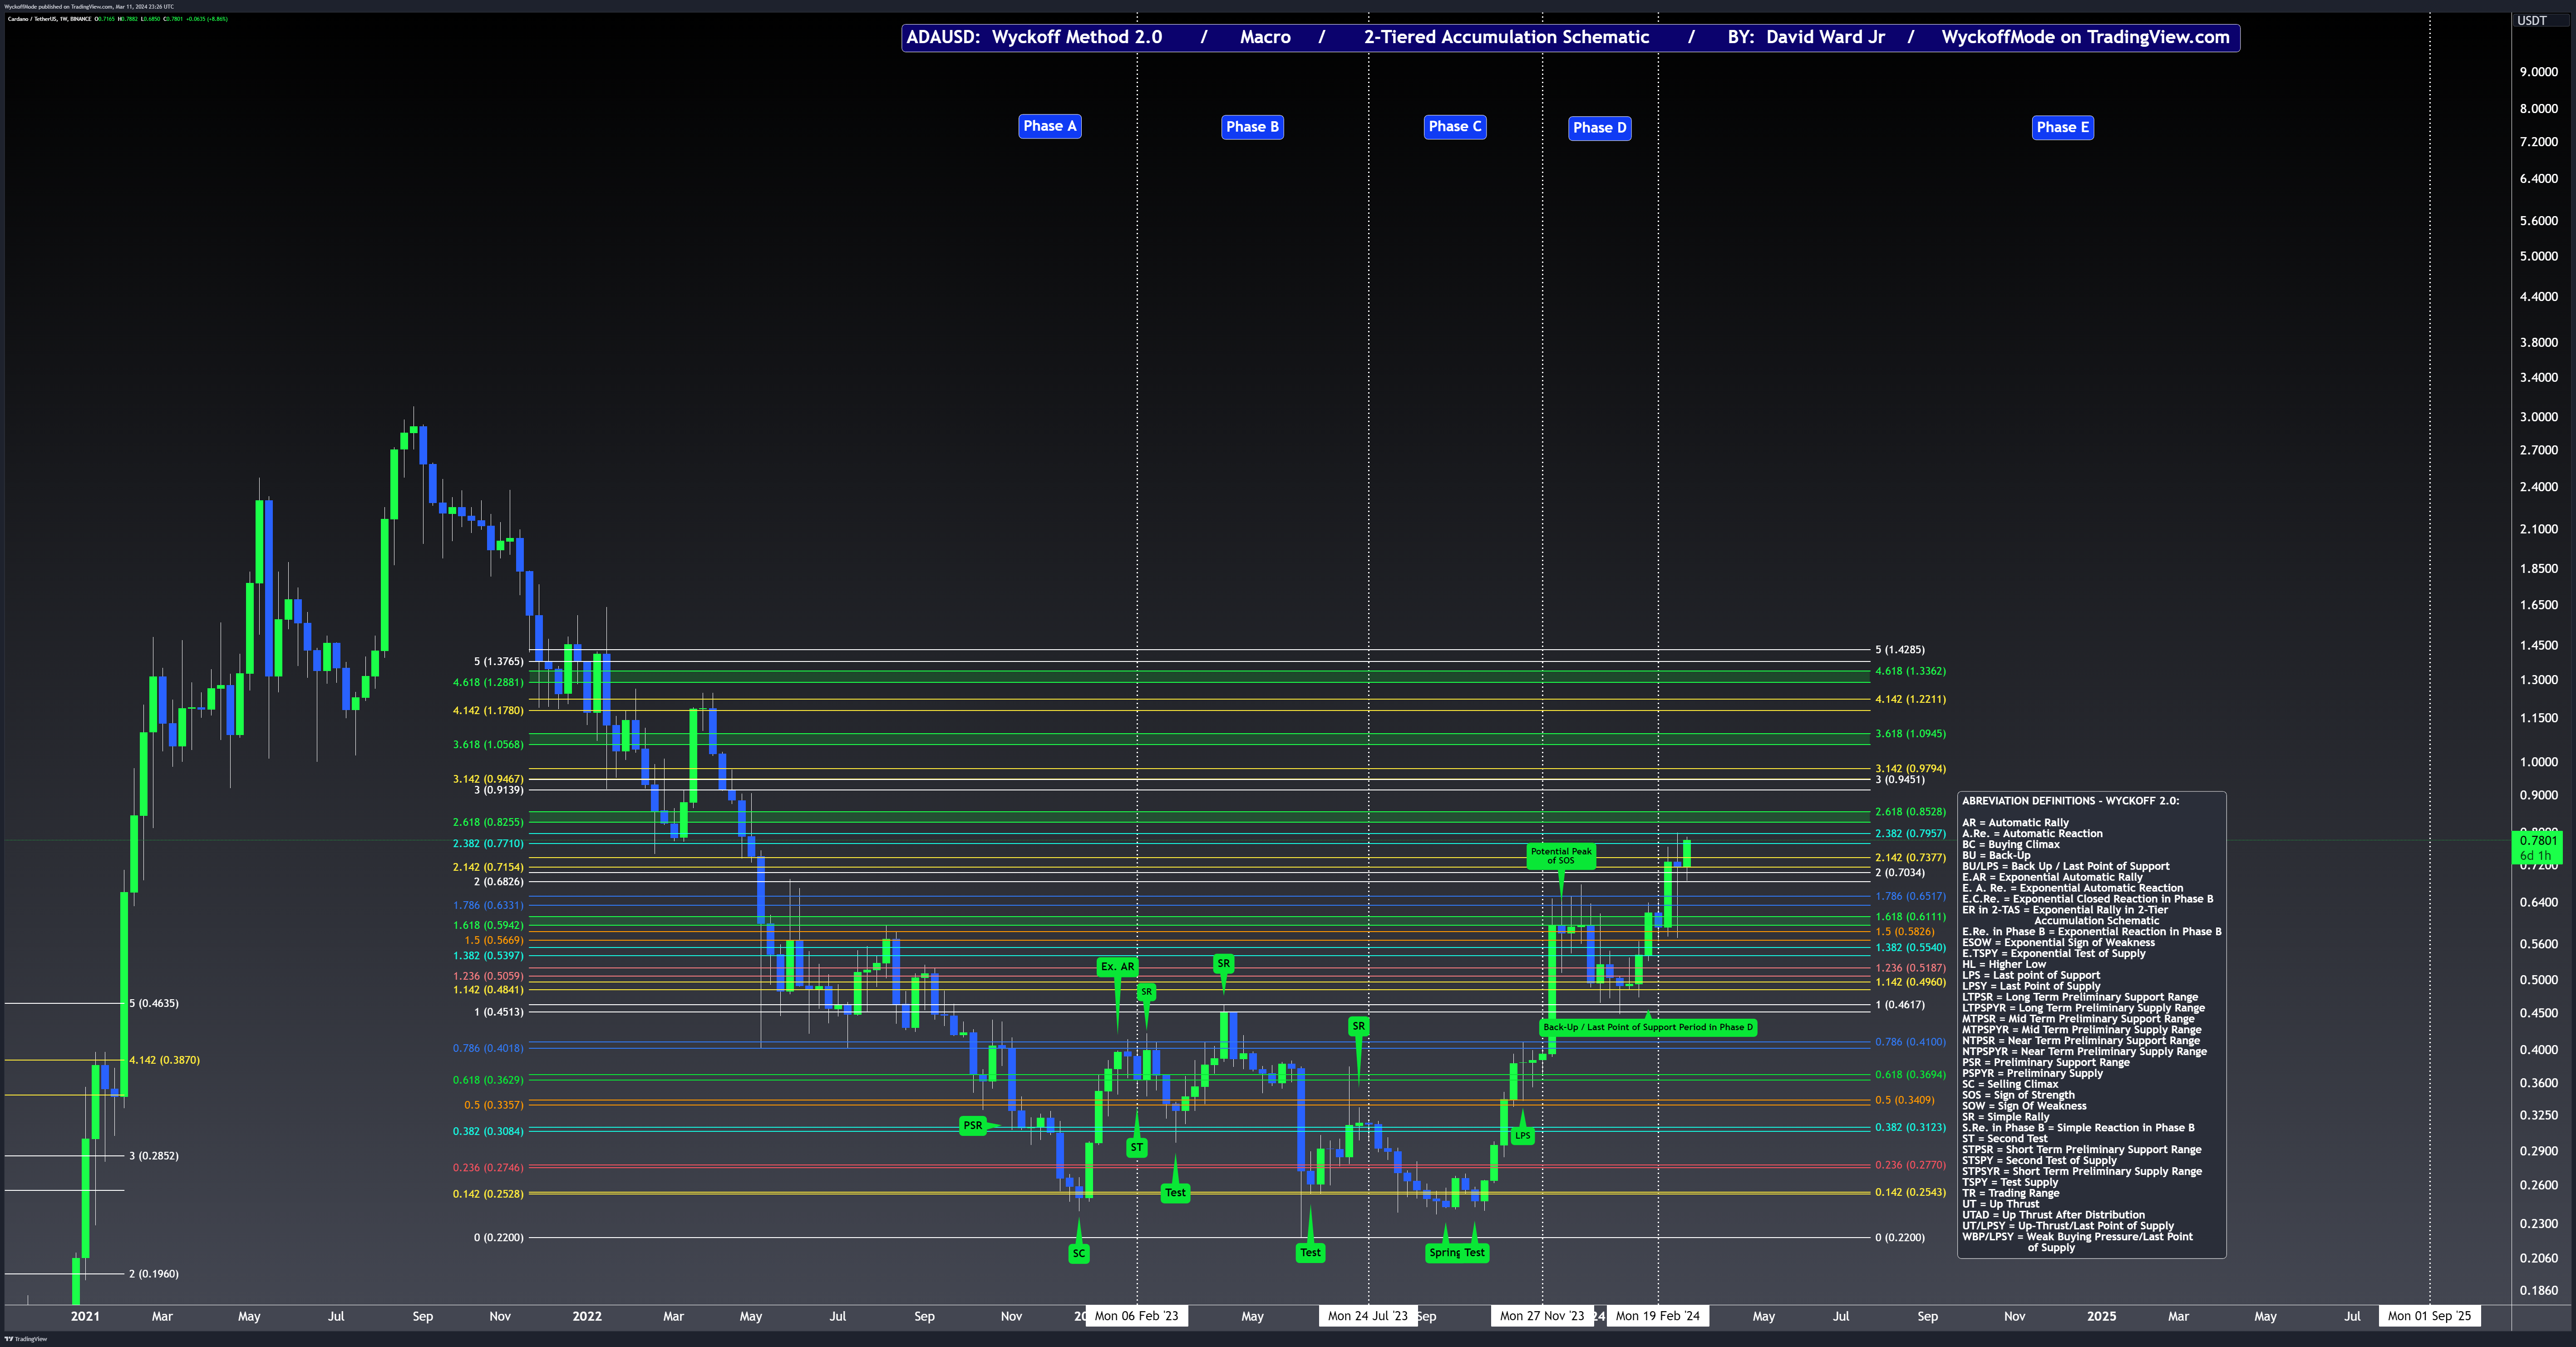Click the 2025 label on time axis
Image resolution: width=2576 pixels, height=1347 pixels.
tap(2101, 1316)
